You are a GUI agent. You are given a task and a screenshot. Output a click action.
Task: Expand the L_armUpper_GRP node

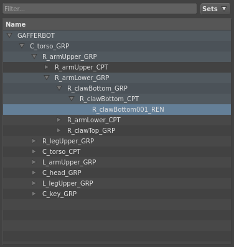coord(34,162)
